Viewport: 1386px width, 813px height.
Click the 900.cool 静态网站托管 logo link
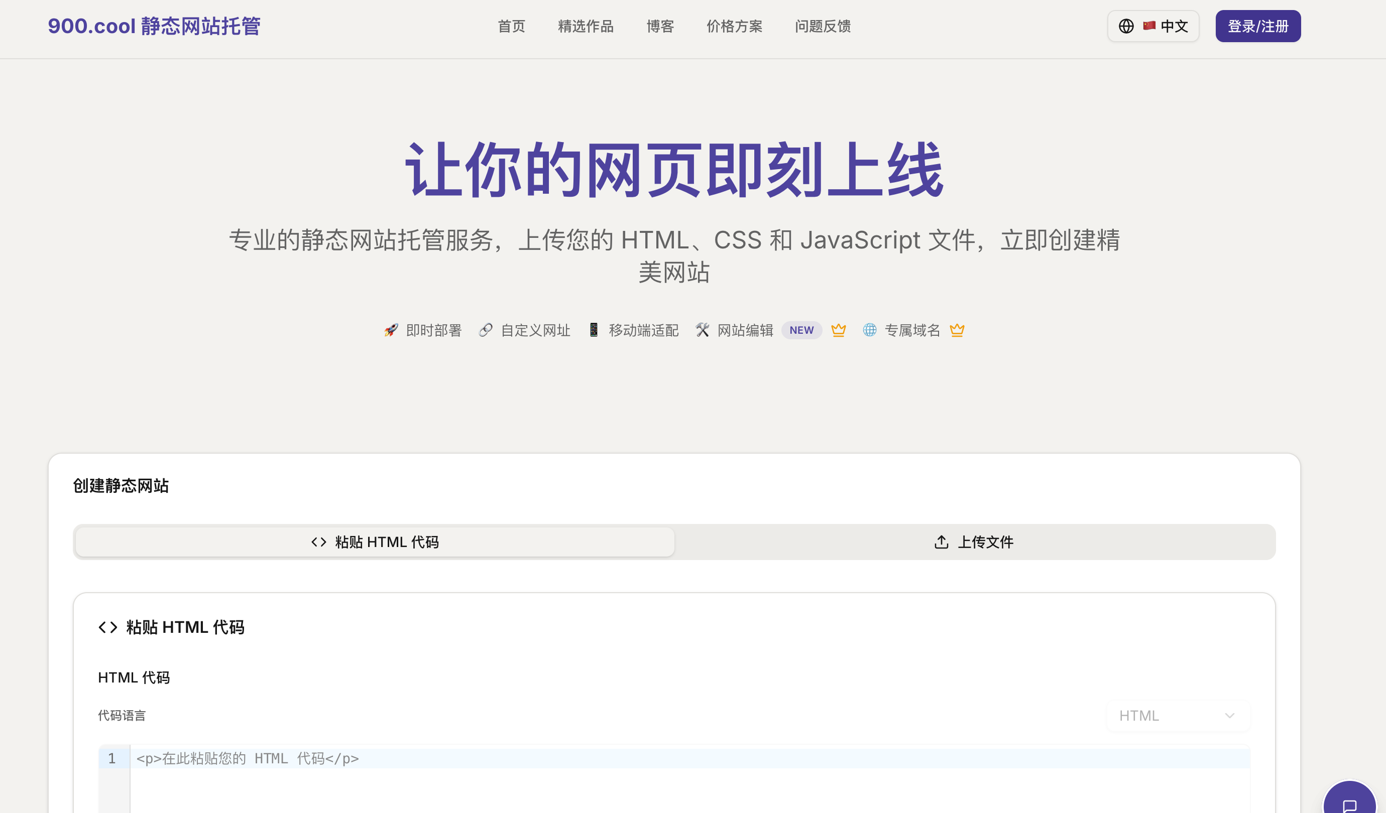coord(154,26)
